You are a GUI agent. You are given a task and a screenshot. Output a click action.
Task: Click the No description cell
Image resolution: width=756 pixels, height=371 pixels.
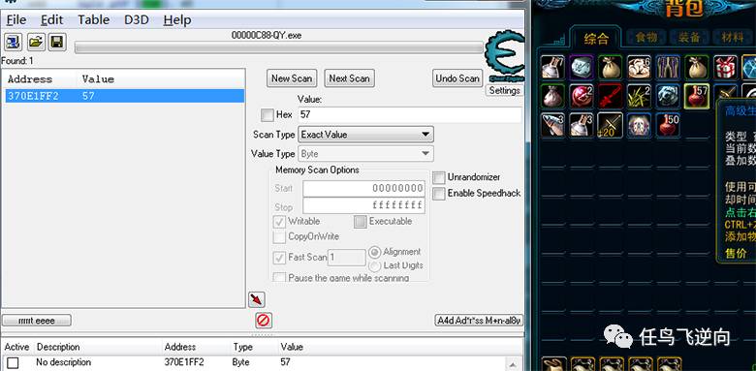coord(64,362)
